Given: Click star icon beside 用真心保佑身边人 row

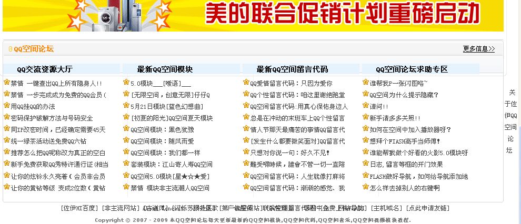Looking at the screenshot, I should 246,105.
